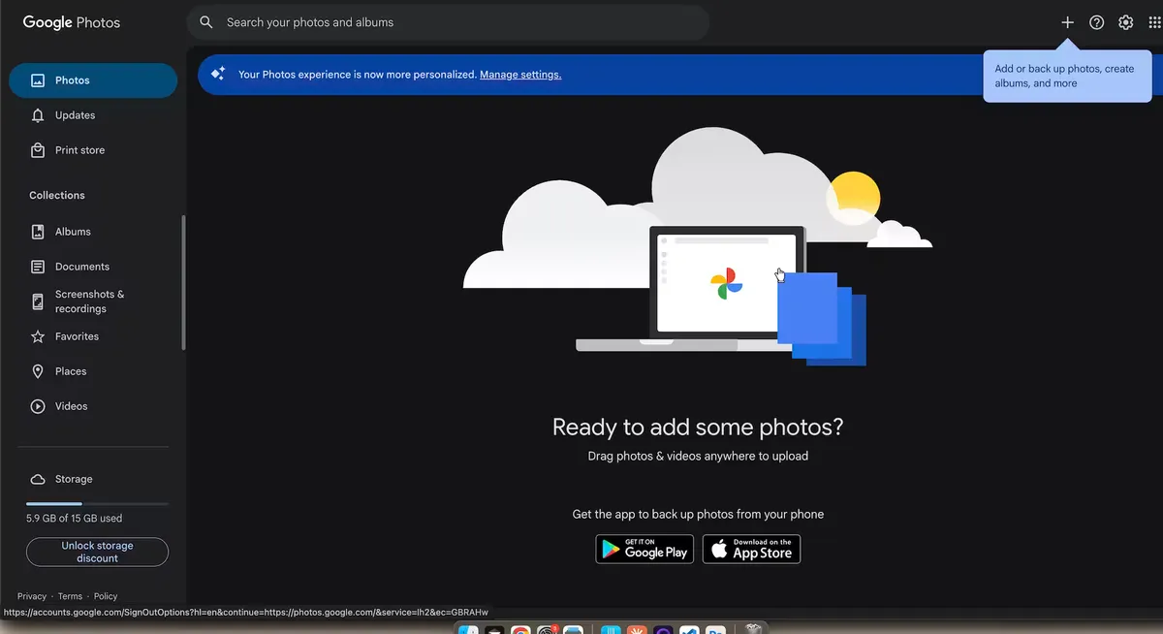Screen dimensions: 1163x634
Task: Open the plus create menu
Action: pyautogui.click(x=1067, y=22)
